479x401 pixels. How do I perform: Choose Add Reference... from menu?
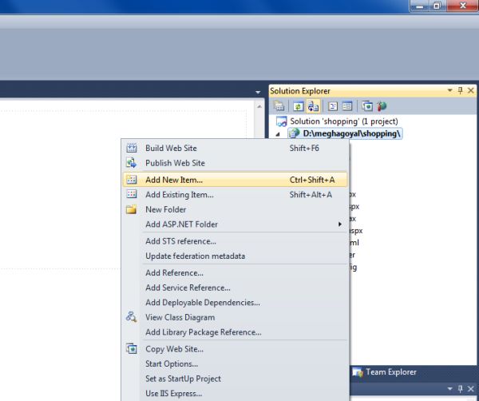pyautogui.click(x=235, y=273)
